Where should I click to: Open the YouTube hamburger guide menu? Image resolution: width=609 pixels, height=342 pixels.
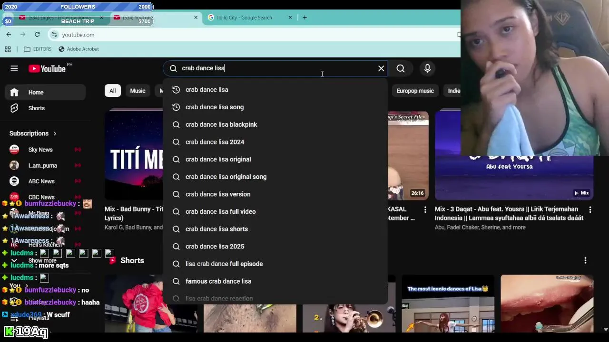(x=14, y=68)
